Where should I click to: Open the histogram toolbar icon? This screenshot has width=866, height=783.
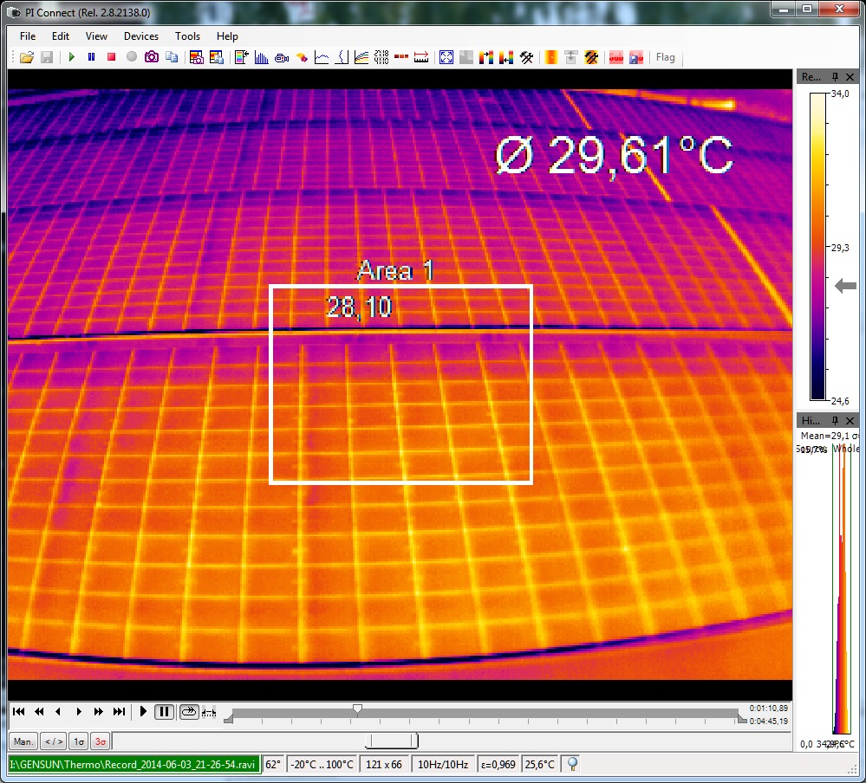coord(261,57)
